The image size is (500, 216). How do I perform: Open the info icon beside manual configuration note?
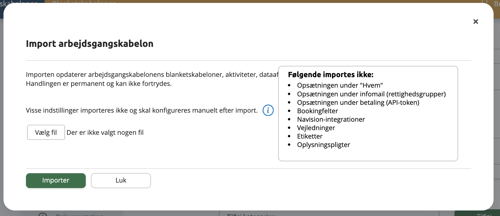[268, 110]
